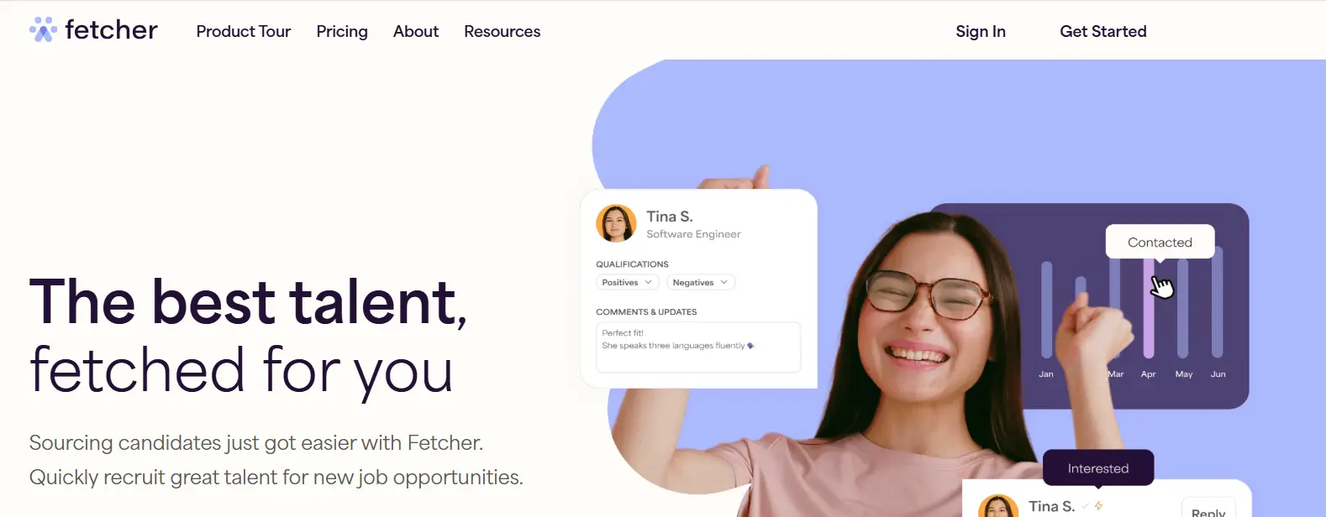Click the comments text box

pyautogui.click(x=698, y=347)
